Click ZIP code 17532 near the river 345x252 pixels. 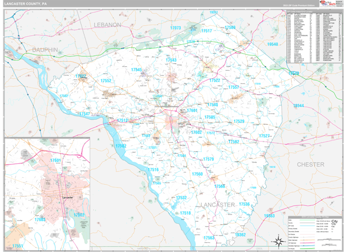point(181,197)
